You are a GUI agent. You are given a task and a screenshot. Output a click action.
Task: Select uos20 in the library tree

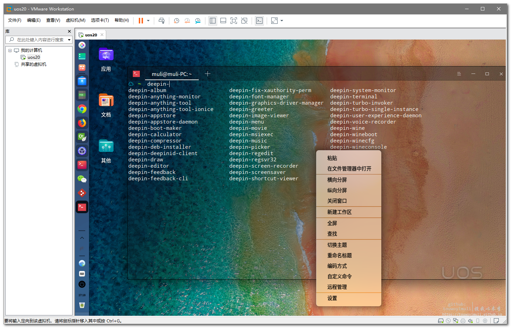coord(34,57)
